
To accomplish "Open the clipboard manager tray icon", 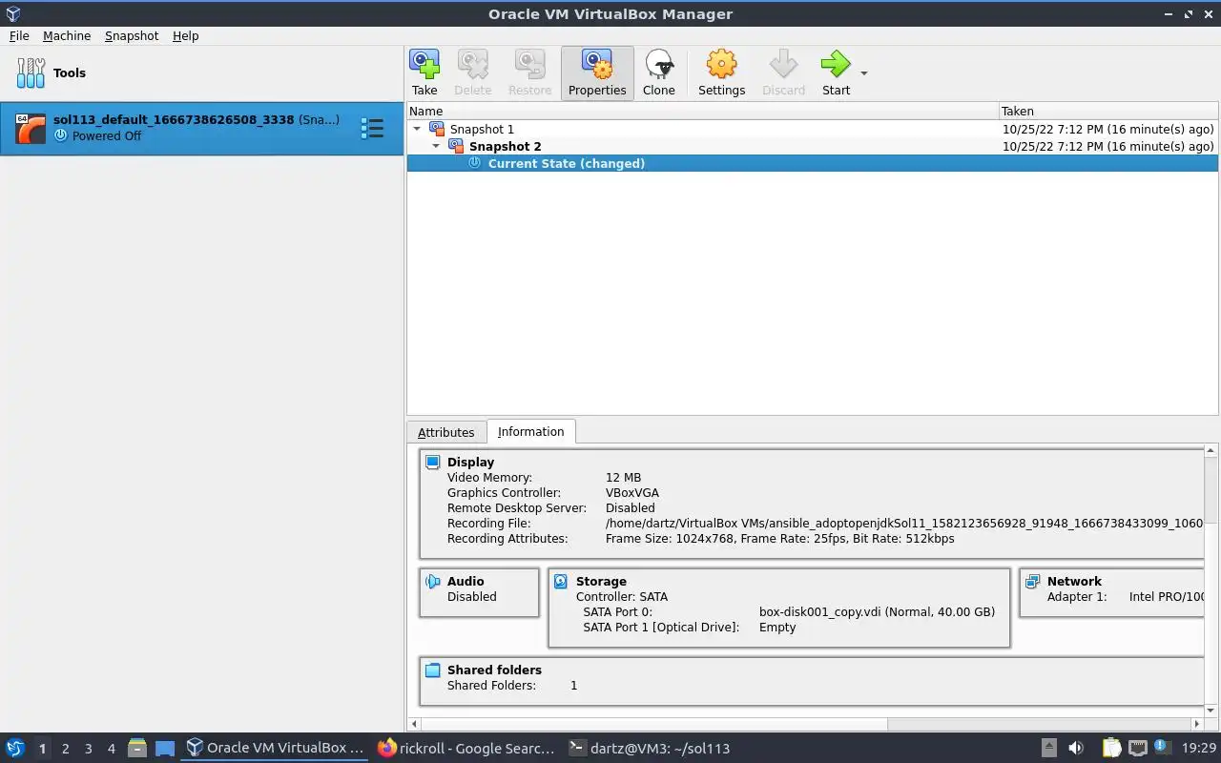I will click(1112, 748).
